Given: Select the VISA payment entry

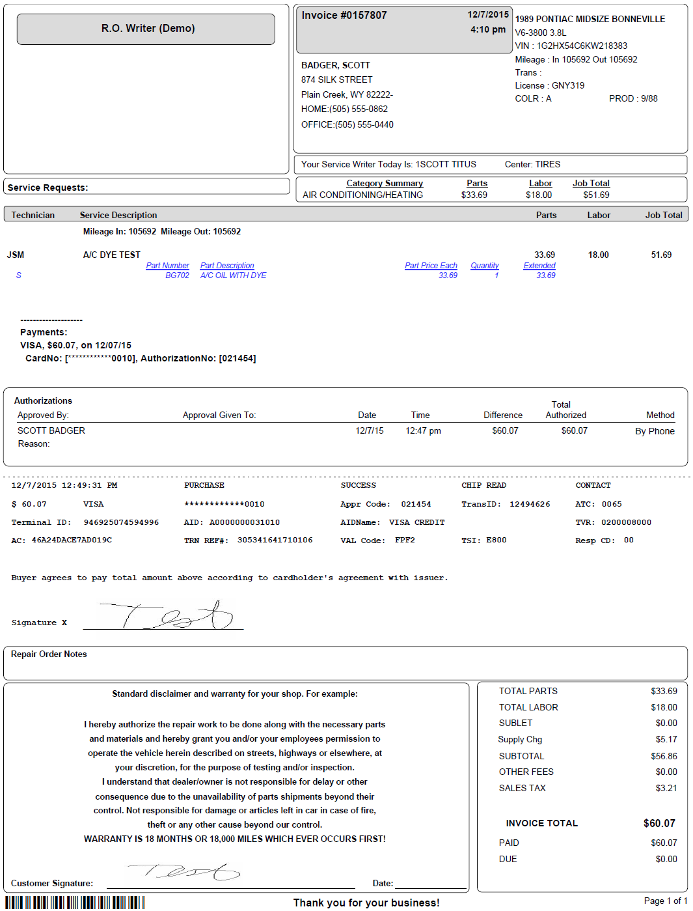Looking at the screenshot, I should (x=75, y=345).
